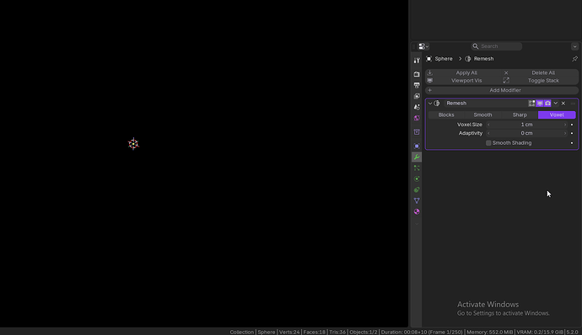This screenshot has height=335, width=582.
Task: Click the 3D cursor object origin in viewport
Action: pos(133,144)
